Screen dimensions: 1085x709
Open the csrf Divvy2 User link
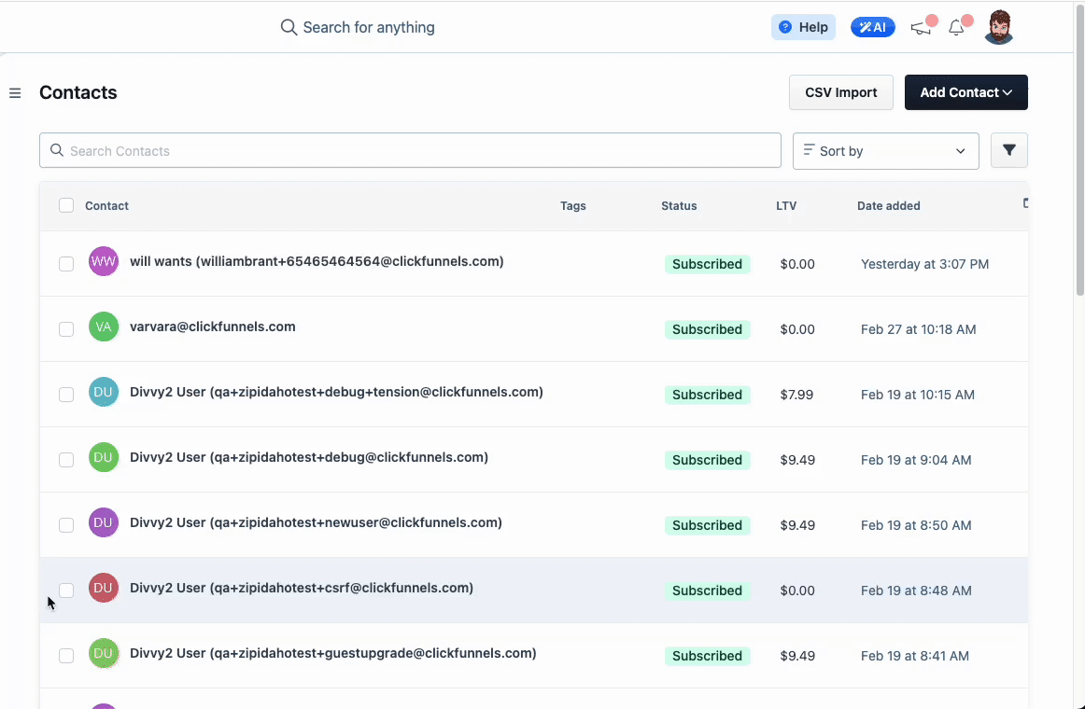point(302,588)
